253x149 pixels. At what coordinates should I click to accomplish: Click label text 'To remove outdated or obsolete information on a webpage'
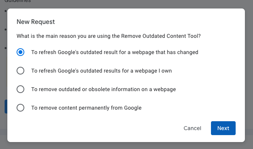pos(104,89)
